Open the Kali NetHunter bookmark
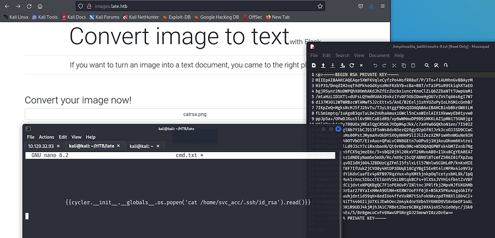Viewport: 495px width, 238px height. 141,17
